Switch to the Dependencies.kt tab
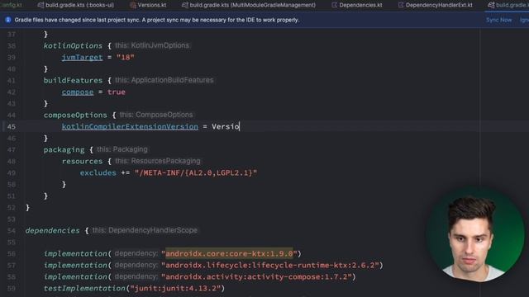Screen dimensions: 529x297 click(x=357, y=5)
